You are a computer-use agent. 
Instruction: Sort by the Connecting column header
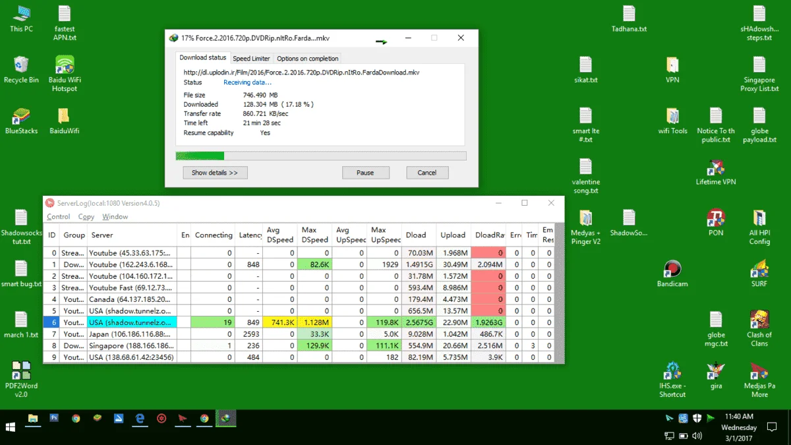[214, 235]
